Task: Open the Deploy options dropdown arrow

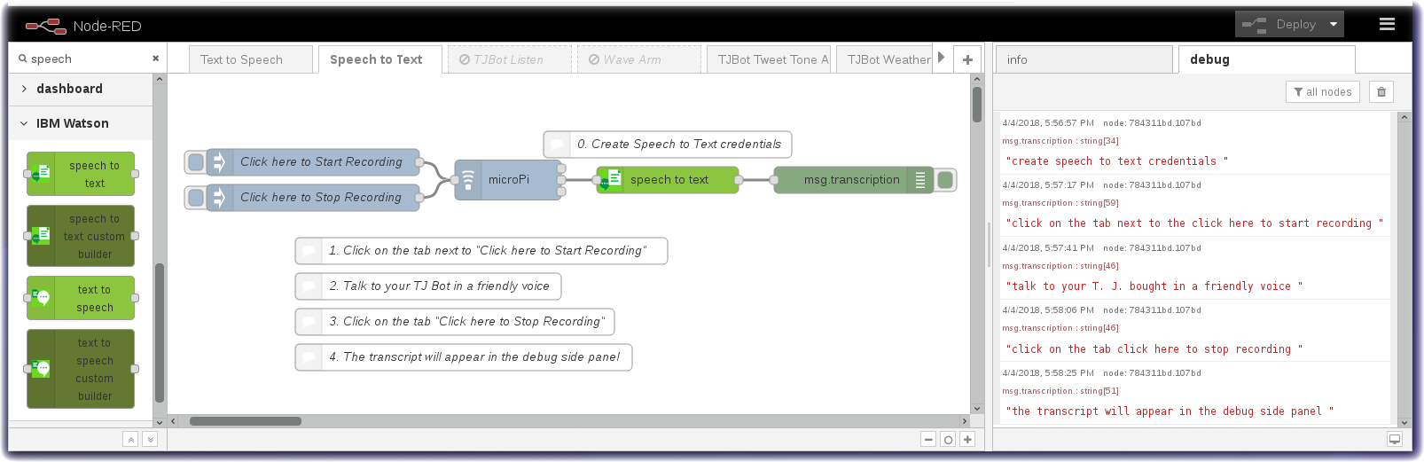Action: click(1334, 24)
